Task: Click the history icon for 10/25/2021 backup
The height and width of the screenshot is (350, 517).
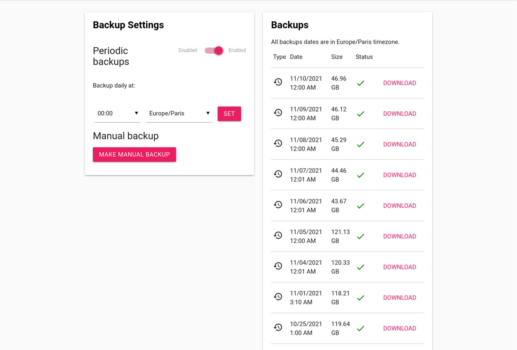Action: click(x=278, y=327)
